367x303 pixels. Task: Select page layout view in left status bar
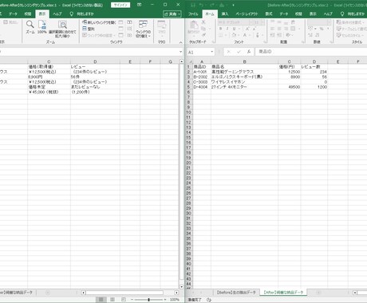[112, 300]
